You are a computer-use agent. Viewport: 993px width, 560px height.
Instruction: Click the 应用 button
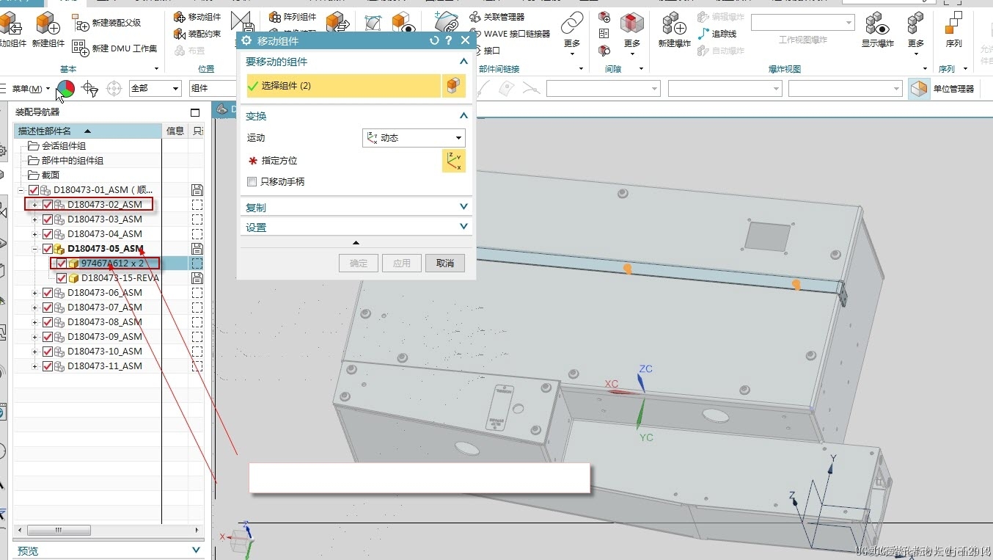pyautogui.click(x=402, y=263)
